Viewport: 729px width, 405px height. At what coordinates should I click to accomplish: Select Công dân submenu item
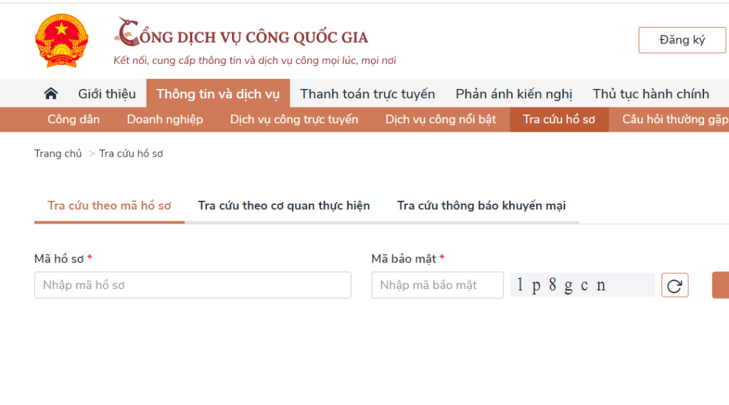click(73, 120)
